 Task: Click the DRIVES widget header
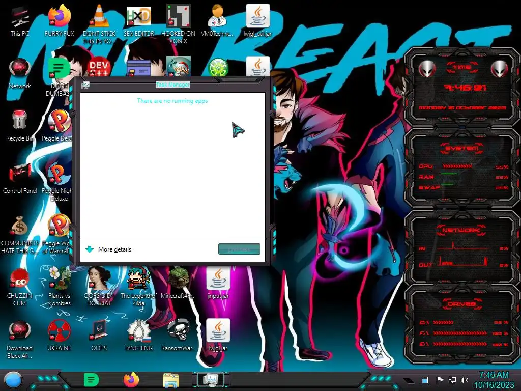click(x=462, y=304)
